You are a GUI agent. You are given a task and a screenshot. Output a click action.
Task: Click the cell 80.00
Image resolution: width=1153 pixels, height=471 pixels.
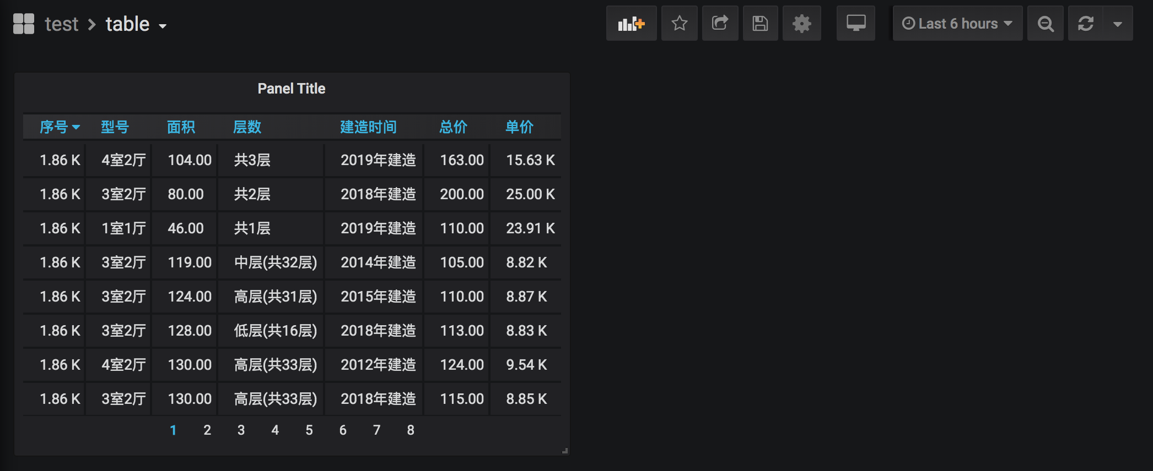tap(185, 194)
